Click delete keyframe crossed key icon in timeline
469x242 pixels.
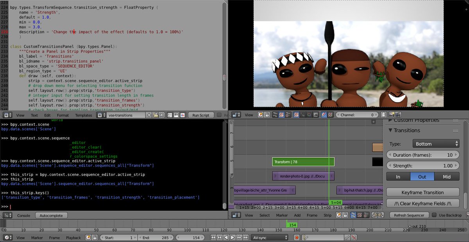354,237
